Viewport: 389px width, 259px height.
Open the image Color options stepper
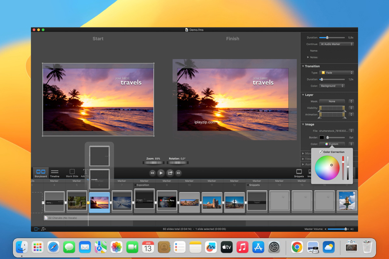click(351, 144)
